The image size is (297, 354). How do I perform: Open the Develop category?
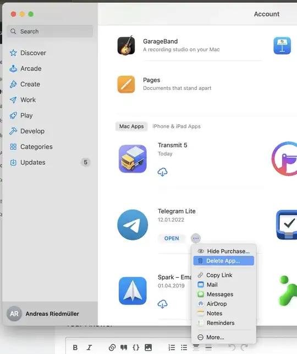click(x=27, y=131)
